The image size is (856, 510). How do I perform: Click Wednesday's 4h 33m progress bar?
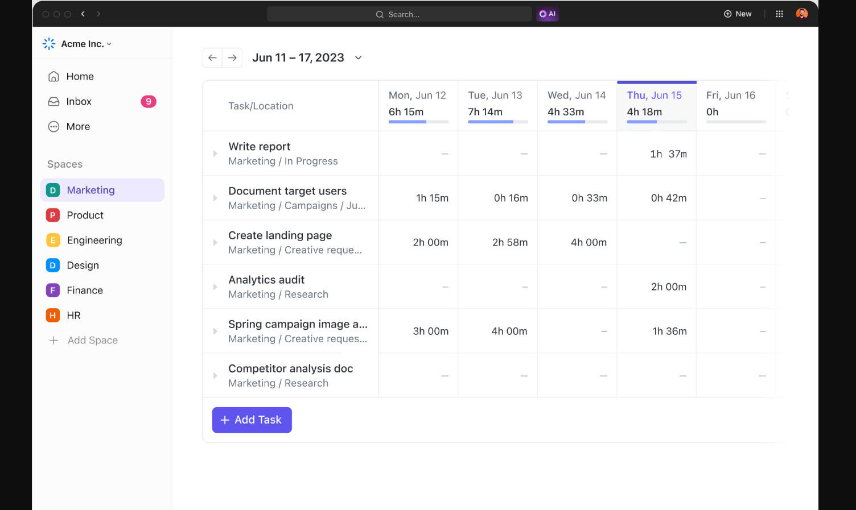coord(578,122)
